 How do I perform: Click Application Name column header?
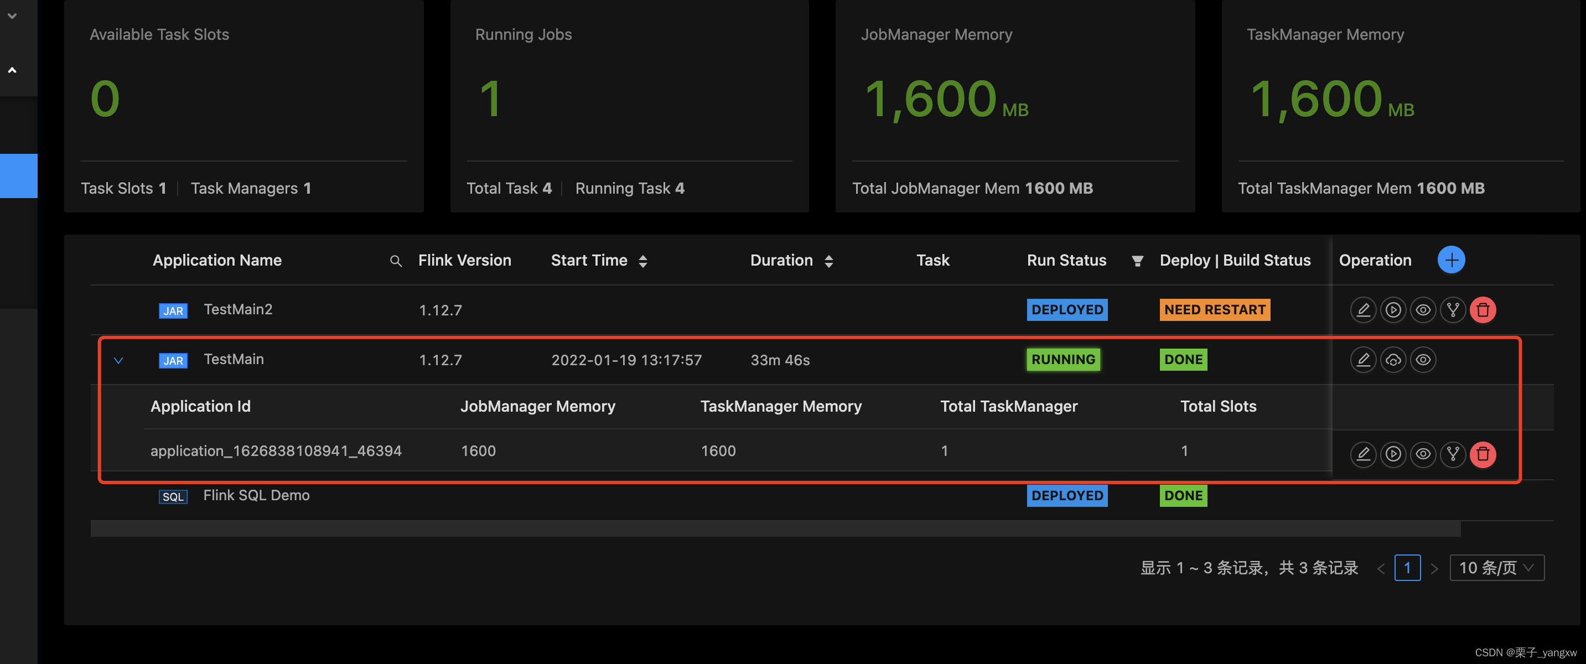pyautogui.click(x=217, y=260)
